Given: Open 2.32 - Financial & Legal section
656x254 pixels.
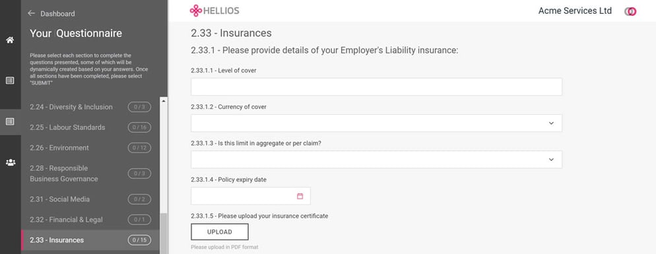Looking at the screenshot, I should (x=90, y=220).
